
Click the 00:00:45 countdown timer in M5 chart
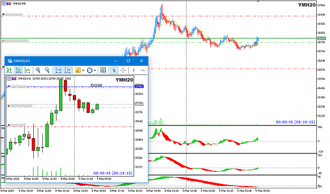(x=295, y=122)
